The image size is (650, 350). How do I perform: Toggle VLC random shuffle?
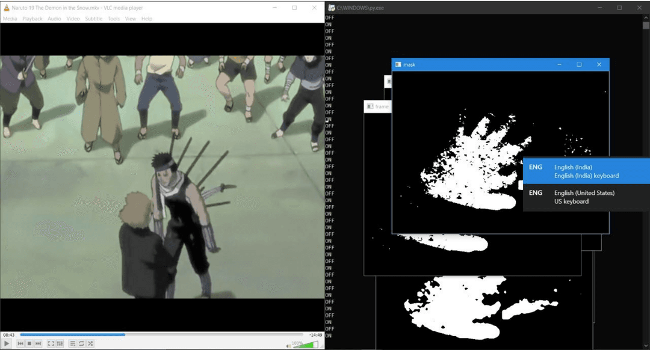(x=90, y=343)
